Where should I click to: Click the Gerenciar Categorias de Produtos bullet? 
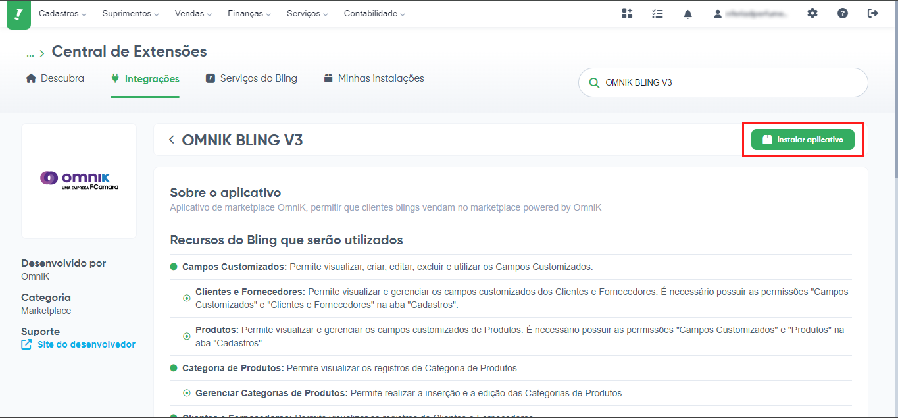[186, 393]
